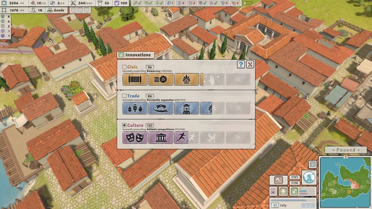Click the resource indicator showing -1
The width and height of the screenshot is (372, 209).
pyautogui.click(x=170, y=3)
